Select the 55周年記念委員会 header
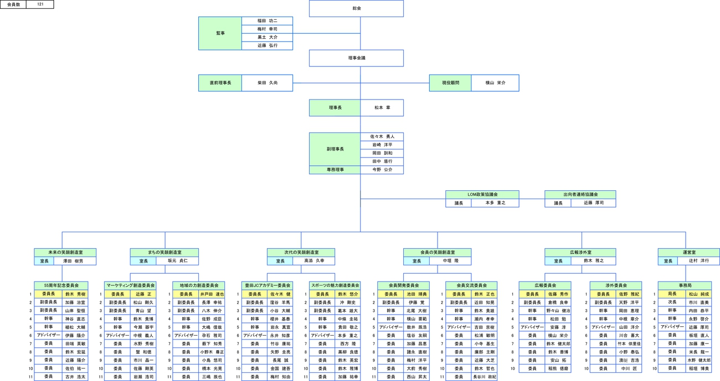Screen dimensions: 720x381 pyautogui.click(x=61, y=285)
